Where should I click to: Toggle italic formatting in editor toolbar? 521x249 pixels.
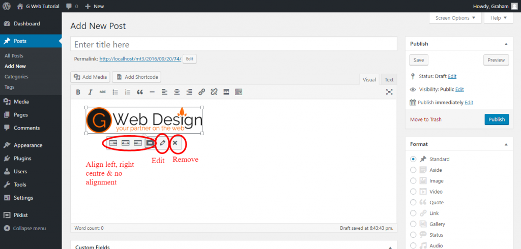pos(90,92)
